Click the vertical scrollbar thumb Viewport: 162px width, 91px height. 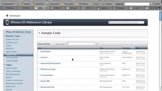[x=160, y=16]
